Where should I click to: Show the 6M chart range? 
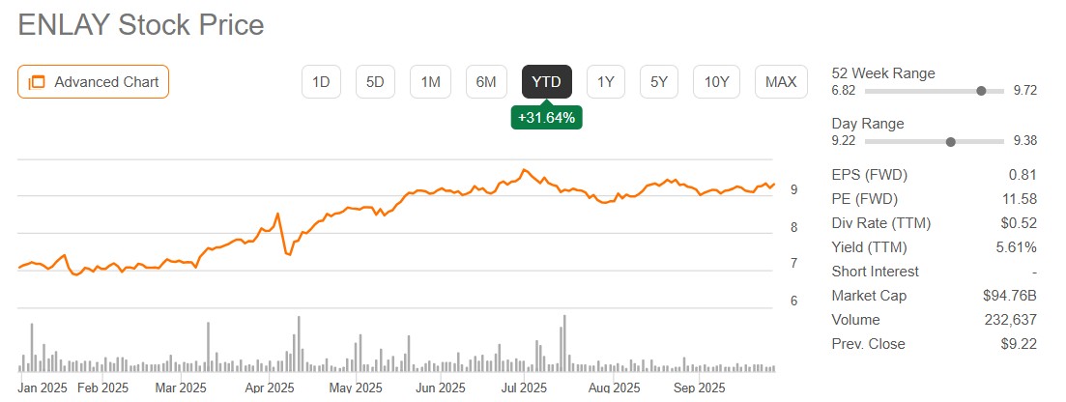pos(485,82)
